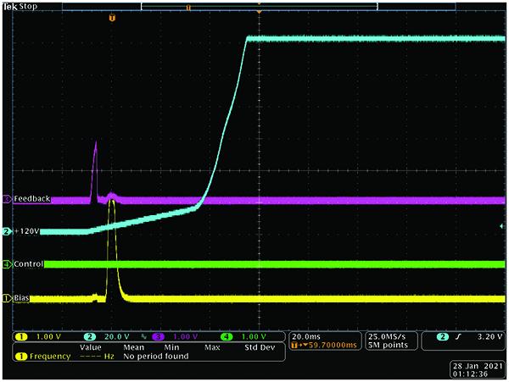Screen dimensions: 509x382
Task: Select the channel 2 +120V ground marker
Action: coord(7,231)
